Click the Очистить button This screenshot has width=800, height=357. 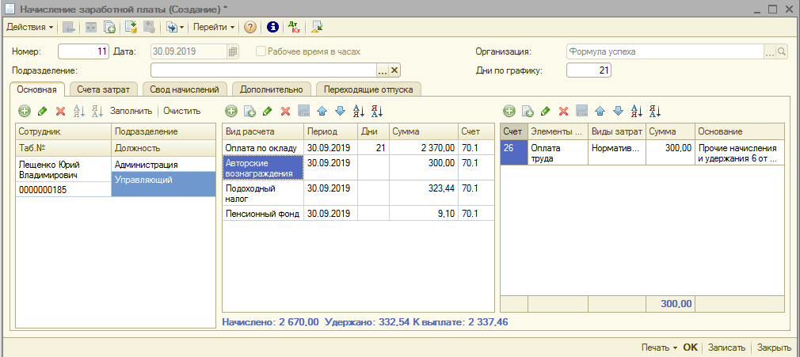182,112
